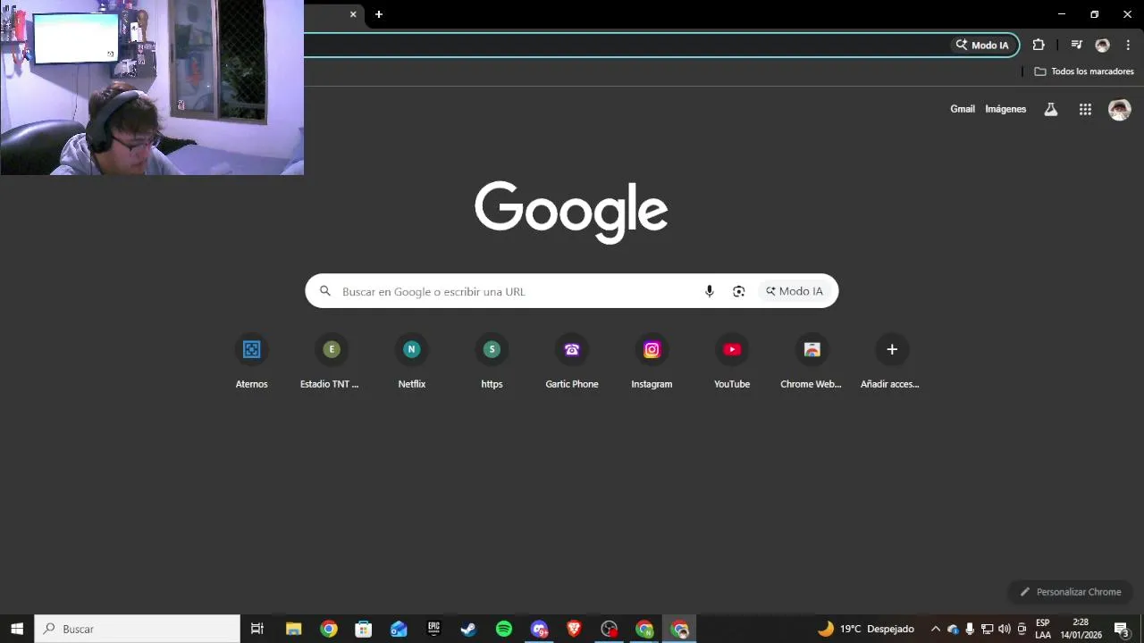
Task: Launch Steam from the taskbar
Action: 468,629
